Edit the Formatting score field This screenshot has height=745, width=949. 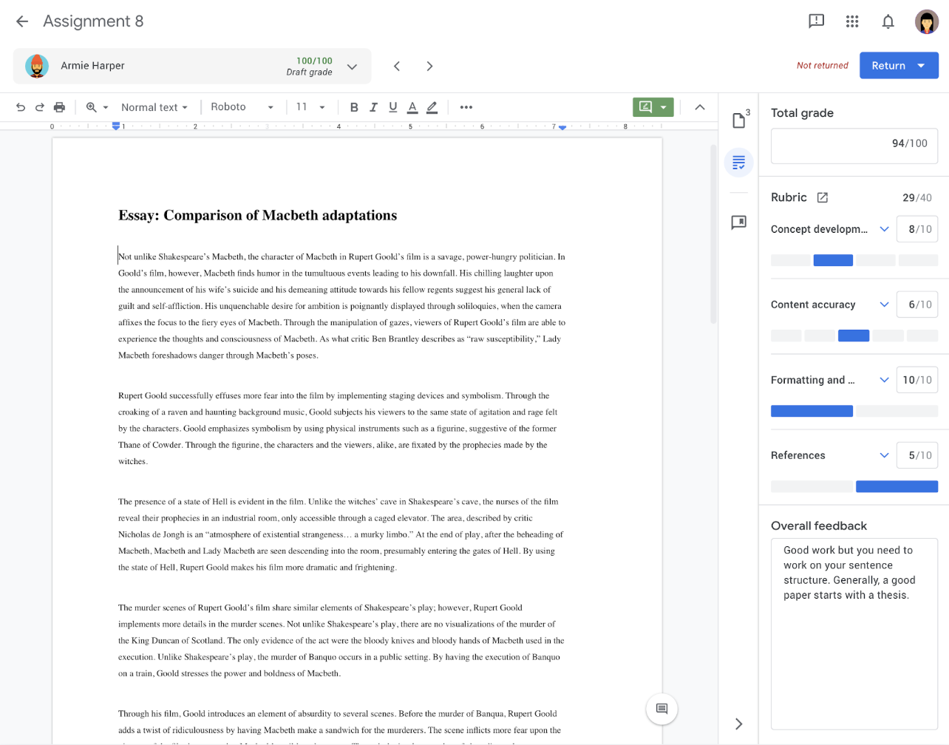click(x=917, y=380)
